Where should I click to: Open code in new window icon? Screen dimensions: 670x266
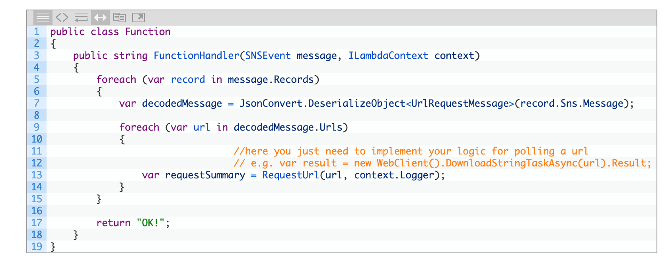138,18
